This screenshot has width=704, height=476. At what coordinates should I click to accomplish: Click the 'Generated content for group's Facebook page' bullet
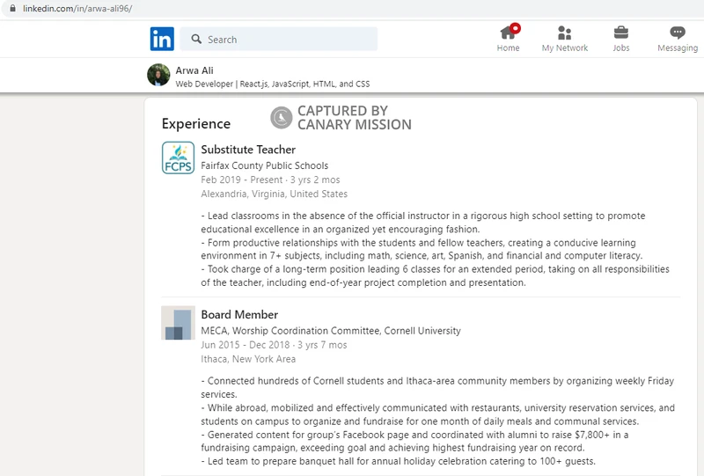coord(414,441)
